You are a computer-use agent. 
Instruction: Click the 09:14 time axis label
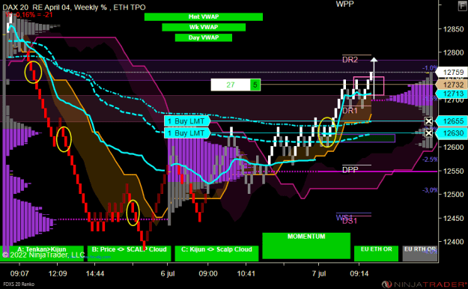point(359,273)
